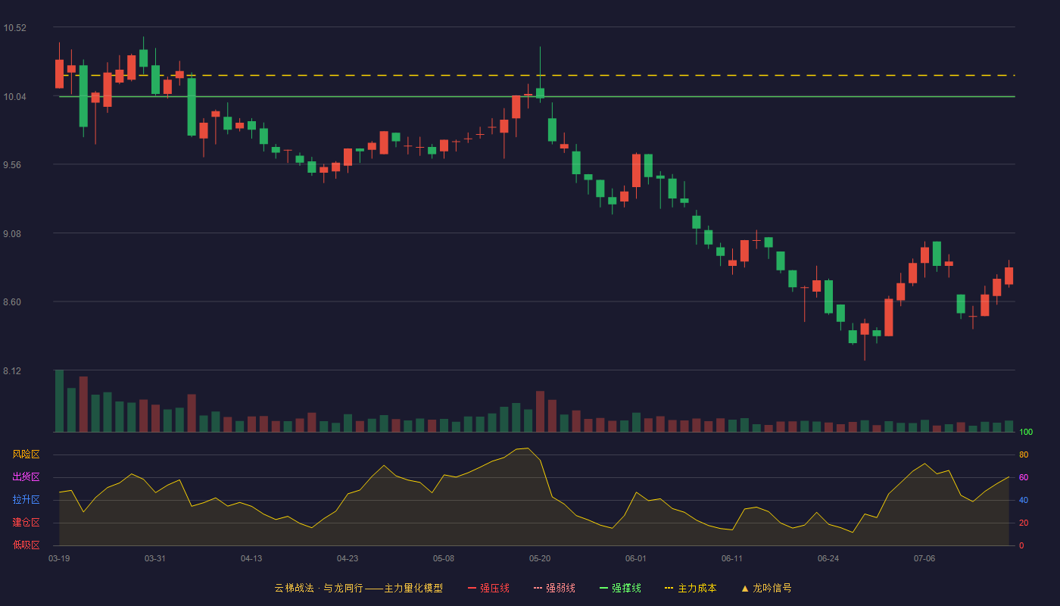Toggle the green 强撑线 legend item

point(620,588)
